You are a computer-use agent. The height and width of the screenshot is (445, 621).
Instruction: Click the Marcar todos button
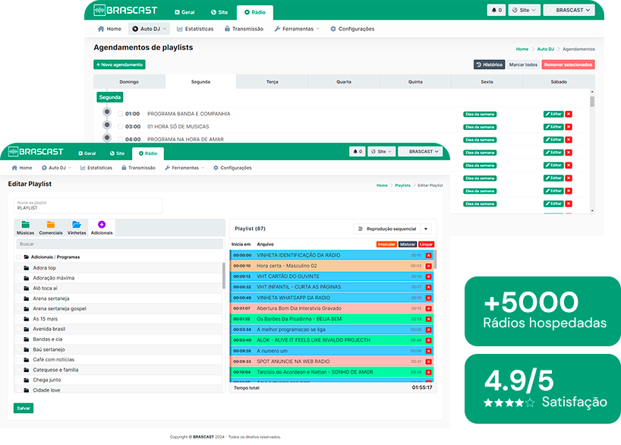(523, 65)
